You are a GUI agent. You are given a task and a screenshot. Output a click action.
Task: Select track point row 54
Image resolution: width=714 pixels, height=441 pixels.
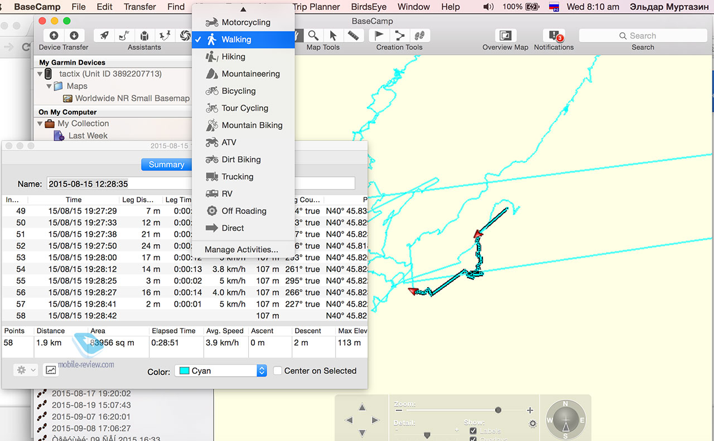coord(185,269)
